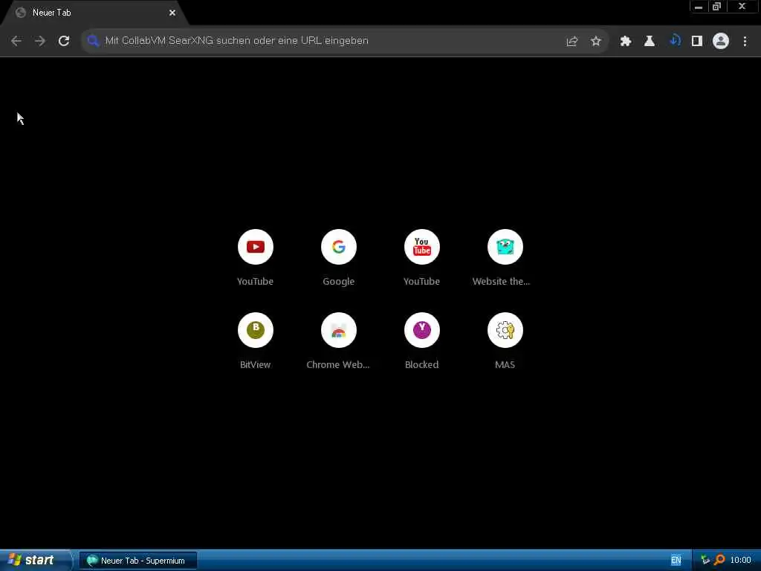This screenshot has height=571, width=761.
Task: Click the Windows start button
Action: [34, 561]
